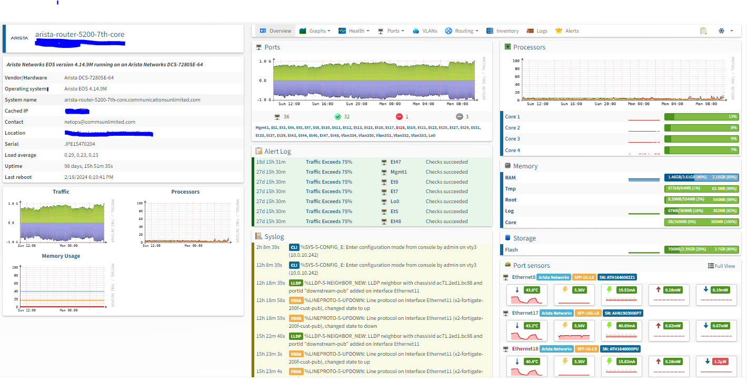This screenshot has width=747, height=382.
Task: Open Routing via its circular icon
Action: [x=448, y=31]
